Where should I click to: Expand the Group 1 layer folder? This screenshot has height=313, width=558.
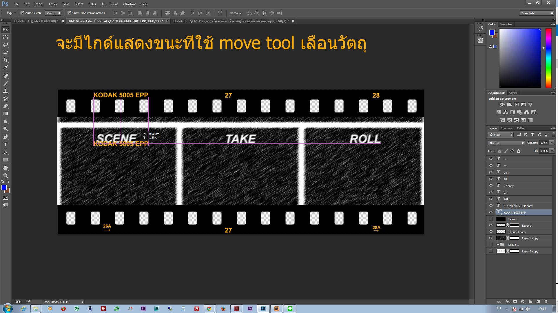[497, 245]
